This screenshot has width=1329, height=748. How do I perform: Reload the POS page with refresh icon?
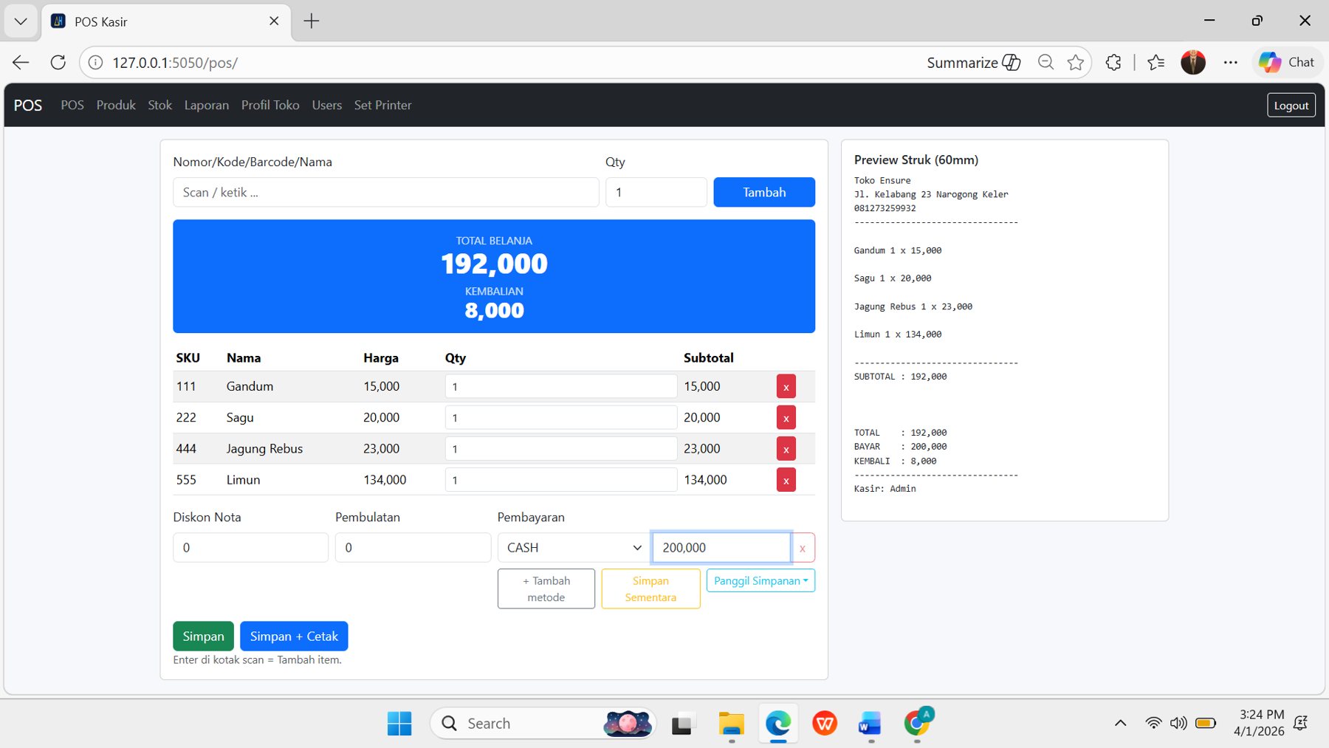58,62
